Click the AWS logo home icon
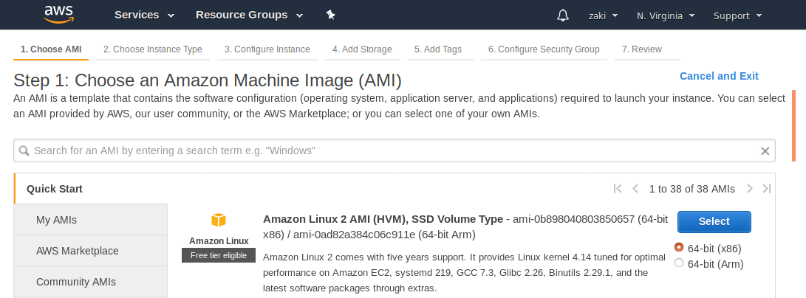 click(58, 15)
